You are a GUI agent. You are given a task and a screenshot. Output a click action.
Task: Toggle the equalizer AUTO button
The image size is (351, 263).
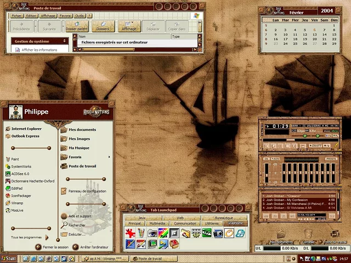click(x=274, y=159)
